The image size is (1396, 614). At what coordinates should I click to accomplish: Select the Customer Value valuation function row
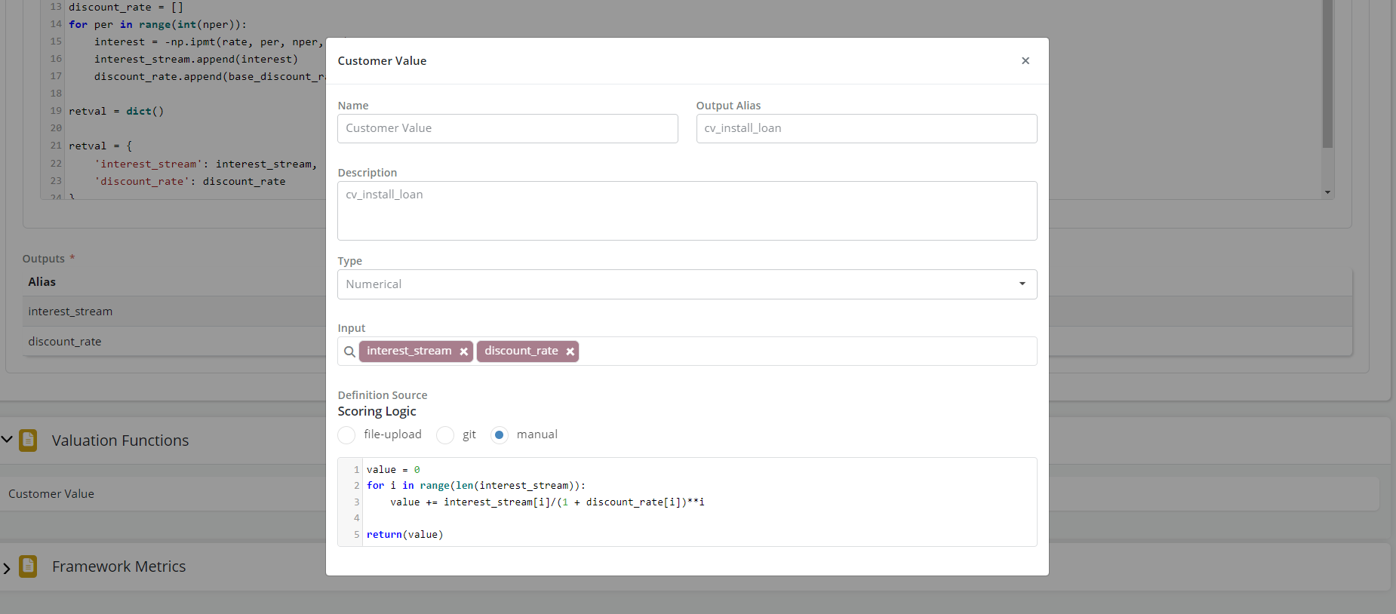[x=51, y=494]
